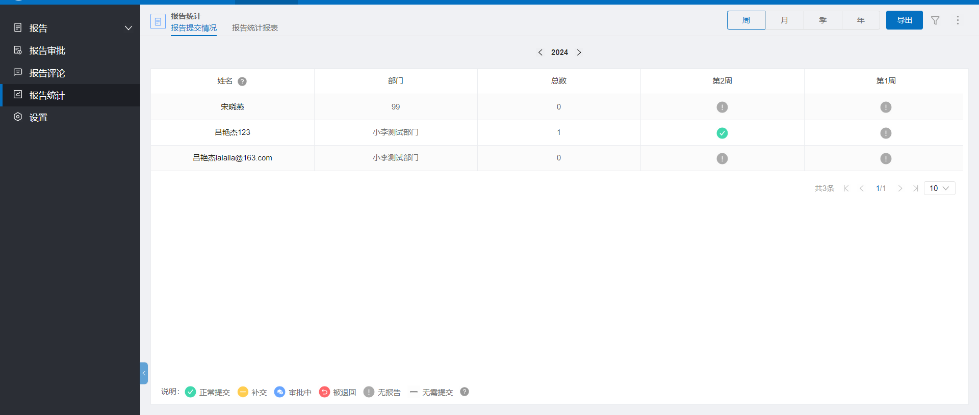Select the 周 period view
Screen dimensions: 979x415
coord(746,20)
